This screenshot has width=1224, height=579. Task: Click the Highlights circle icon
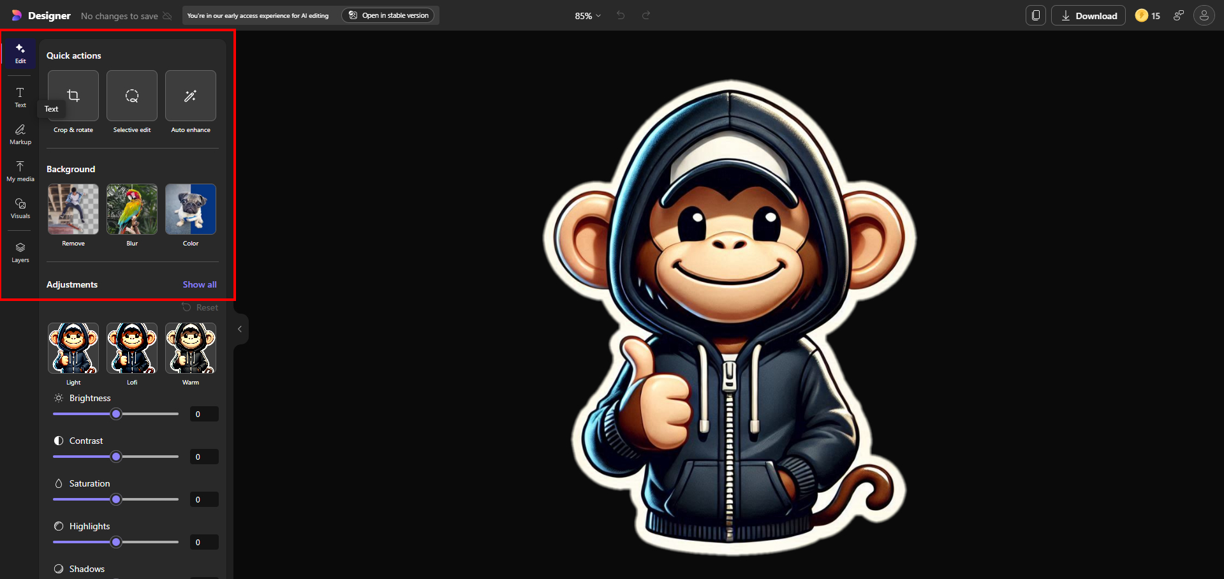coord(59,526)
